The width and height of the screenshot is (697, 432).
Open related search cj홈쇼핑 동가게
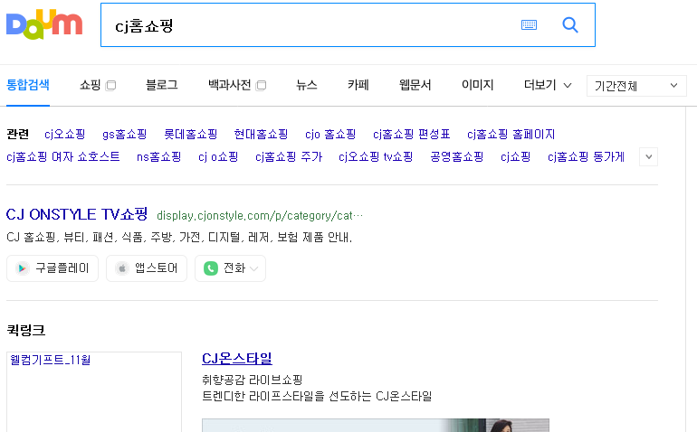click(587, 156)
